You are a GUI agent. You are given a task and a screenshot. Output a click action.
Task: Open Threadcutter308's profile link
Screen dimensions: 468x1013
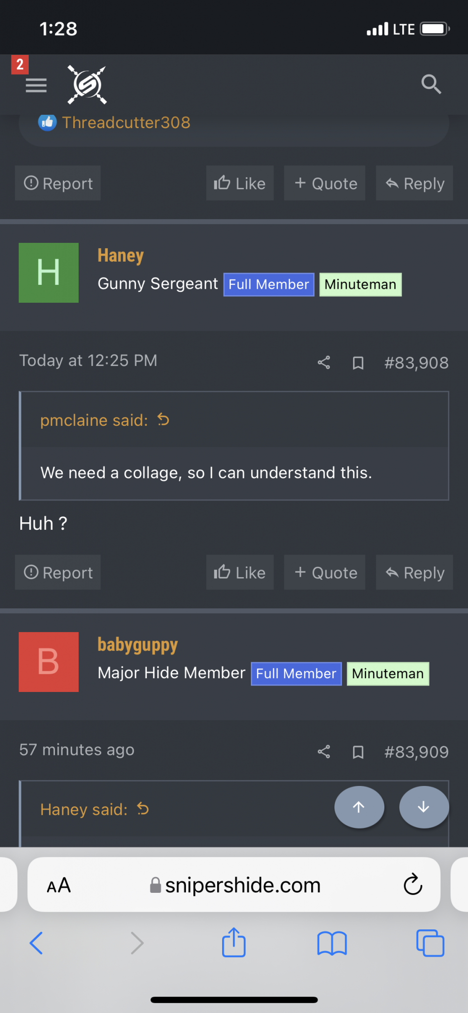[126, 122]
